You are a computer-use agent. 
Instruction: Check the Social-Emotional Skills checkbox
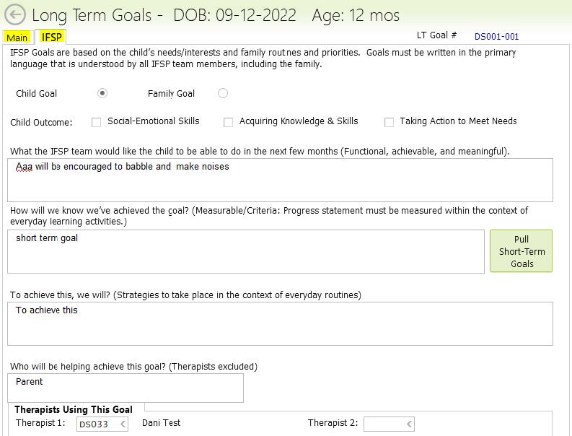click(x=97, y=122)
